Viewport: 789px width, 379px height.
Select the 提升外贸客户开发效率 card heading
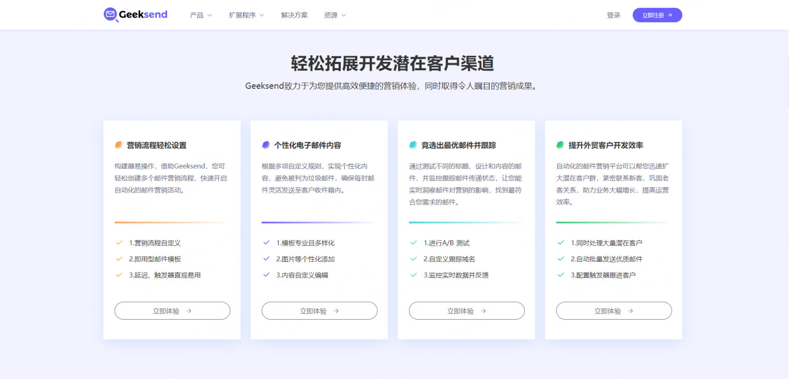(x=605, y=145)
